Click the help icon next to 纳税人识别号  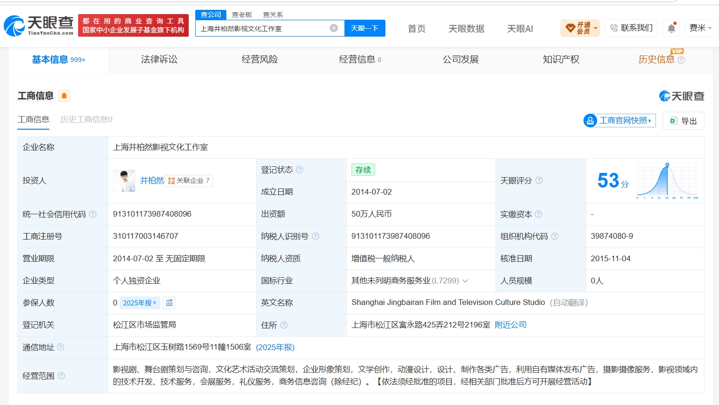[x=316, y=236]
